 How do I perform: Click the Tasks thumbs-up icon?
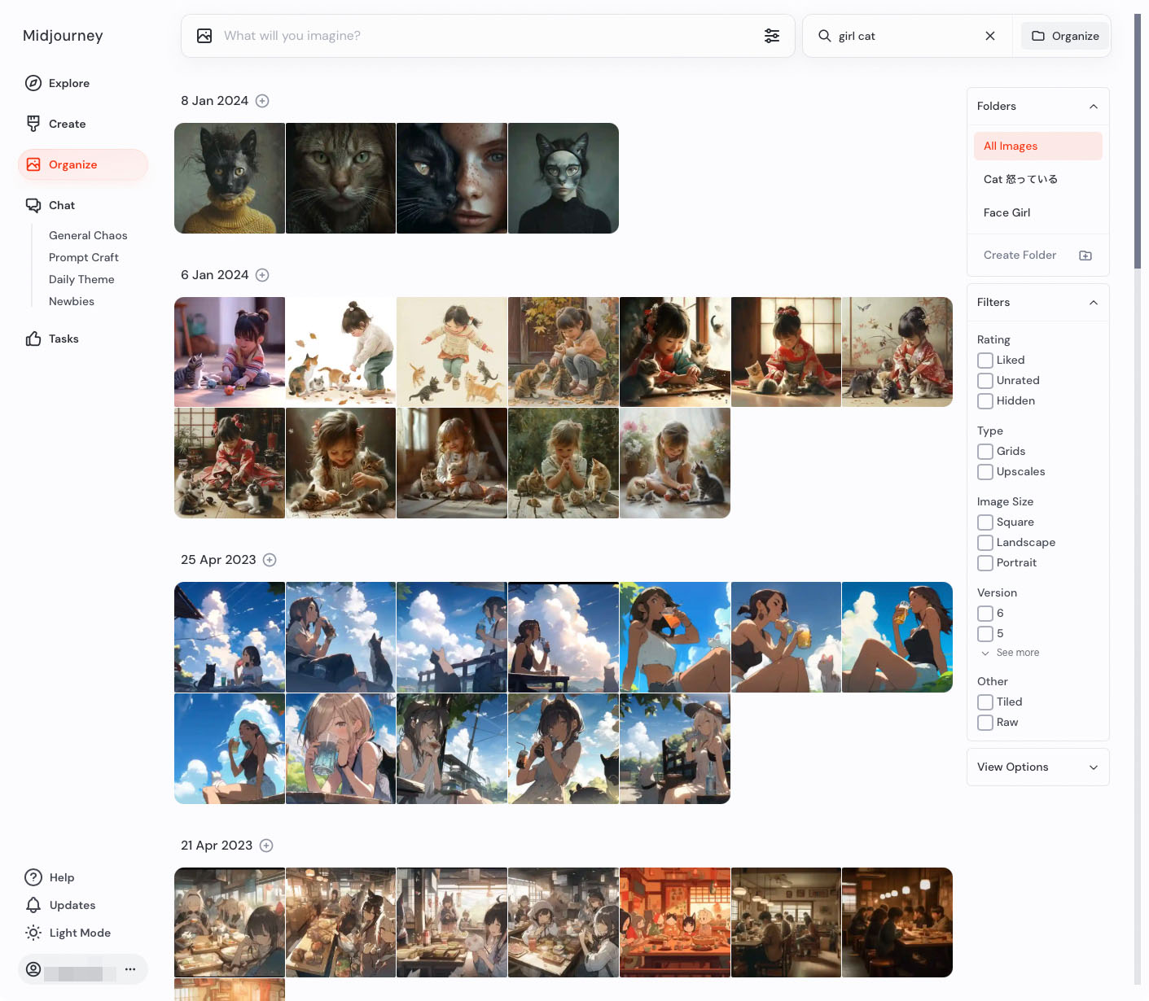pos(33,339)
